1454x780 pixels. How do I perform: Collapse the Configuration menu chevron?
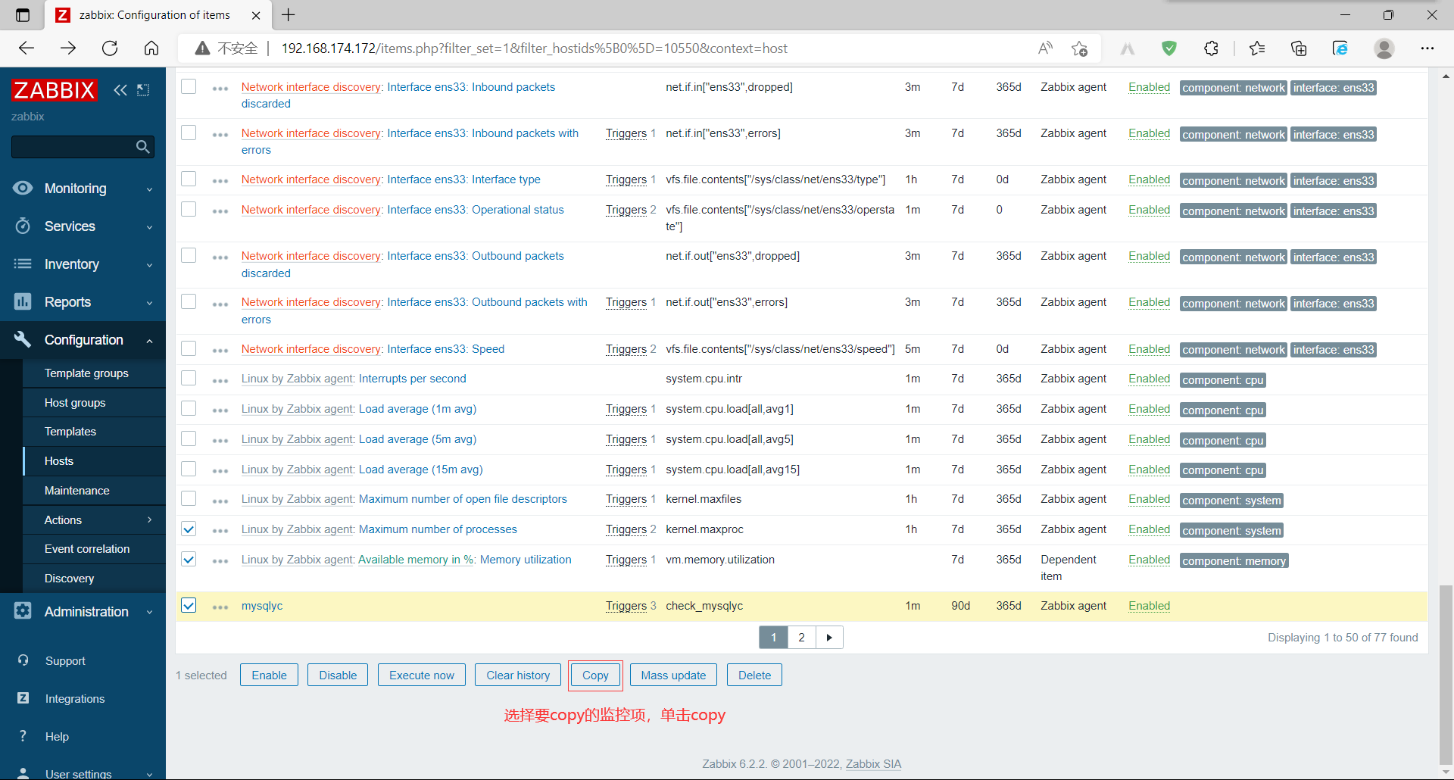[149, 341]
